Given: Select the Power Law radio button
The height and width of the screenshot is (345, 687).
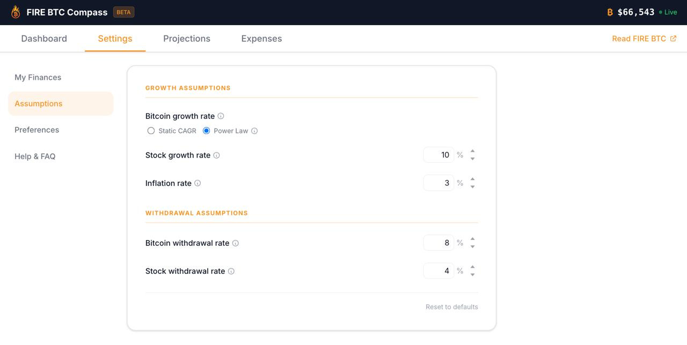Looking at the screenshot, I should [x=206, y=131].
